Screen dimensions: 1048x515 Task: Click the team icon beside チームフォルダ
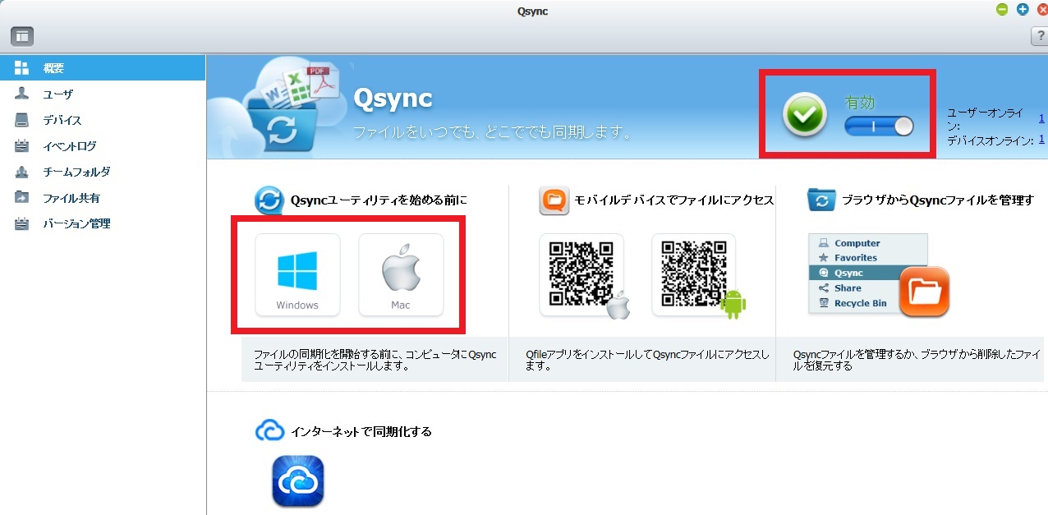point(22,172)
